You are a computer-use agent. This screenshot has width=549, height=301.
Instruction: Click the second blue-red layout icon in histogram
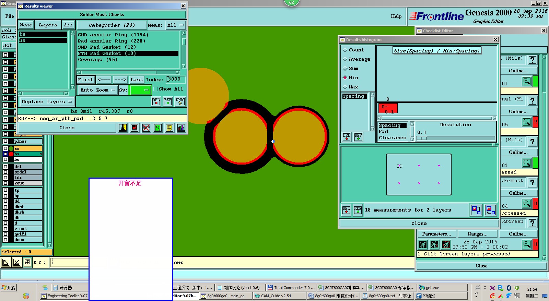[x=491, y=210]
